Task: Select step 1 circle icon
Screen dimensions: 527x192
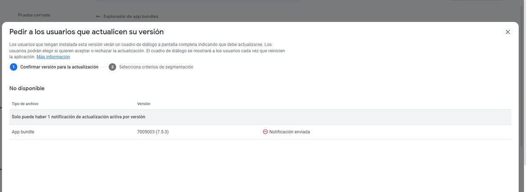Action: [14, 67]
